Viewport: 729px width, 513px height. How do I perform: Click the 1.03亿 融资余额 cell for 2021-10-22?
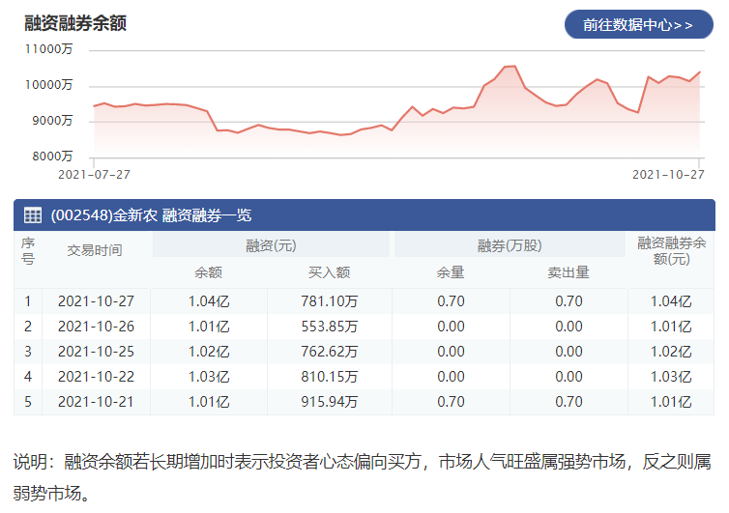(x=209, y=377)
